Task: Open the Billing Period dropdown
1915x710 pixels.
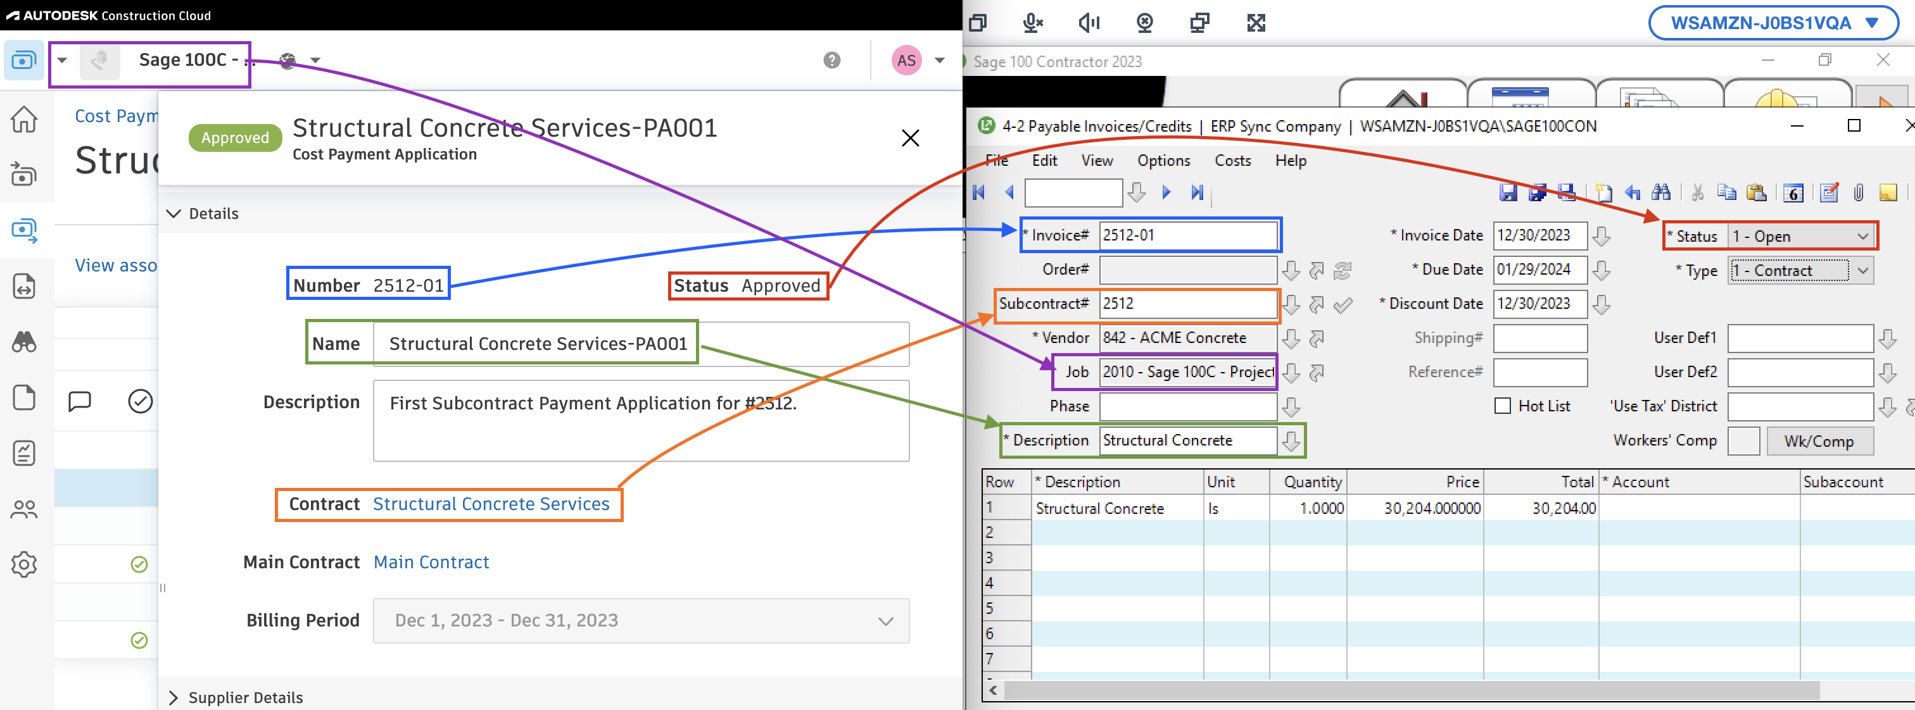Action: pos(641,620)
